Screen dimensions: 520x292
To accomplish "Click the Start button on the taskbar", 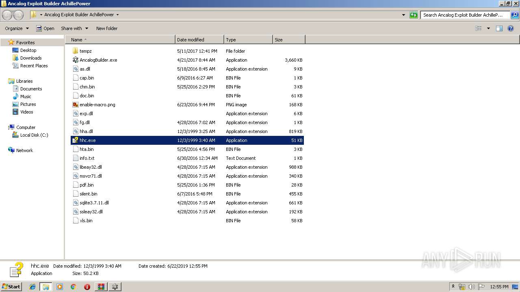I will click(11, 286).
